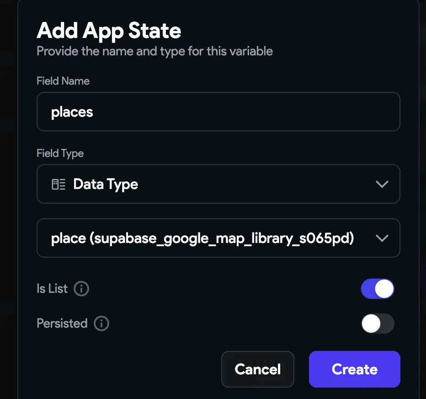Click the Is List label text
426x399 pixels.
click(52, 289)
